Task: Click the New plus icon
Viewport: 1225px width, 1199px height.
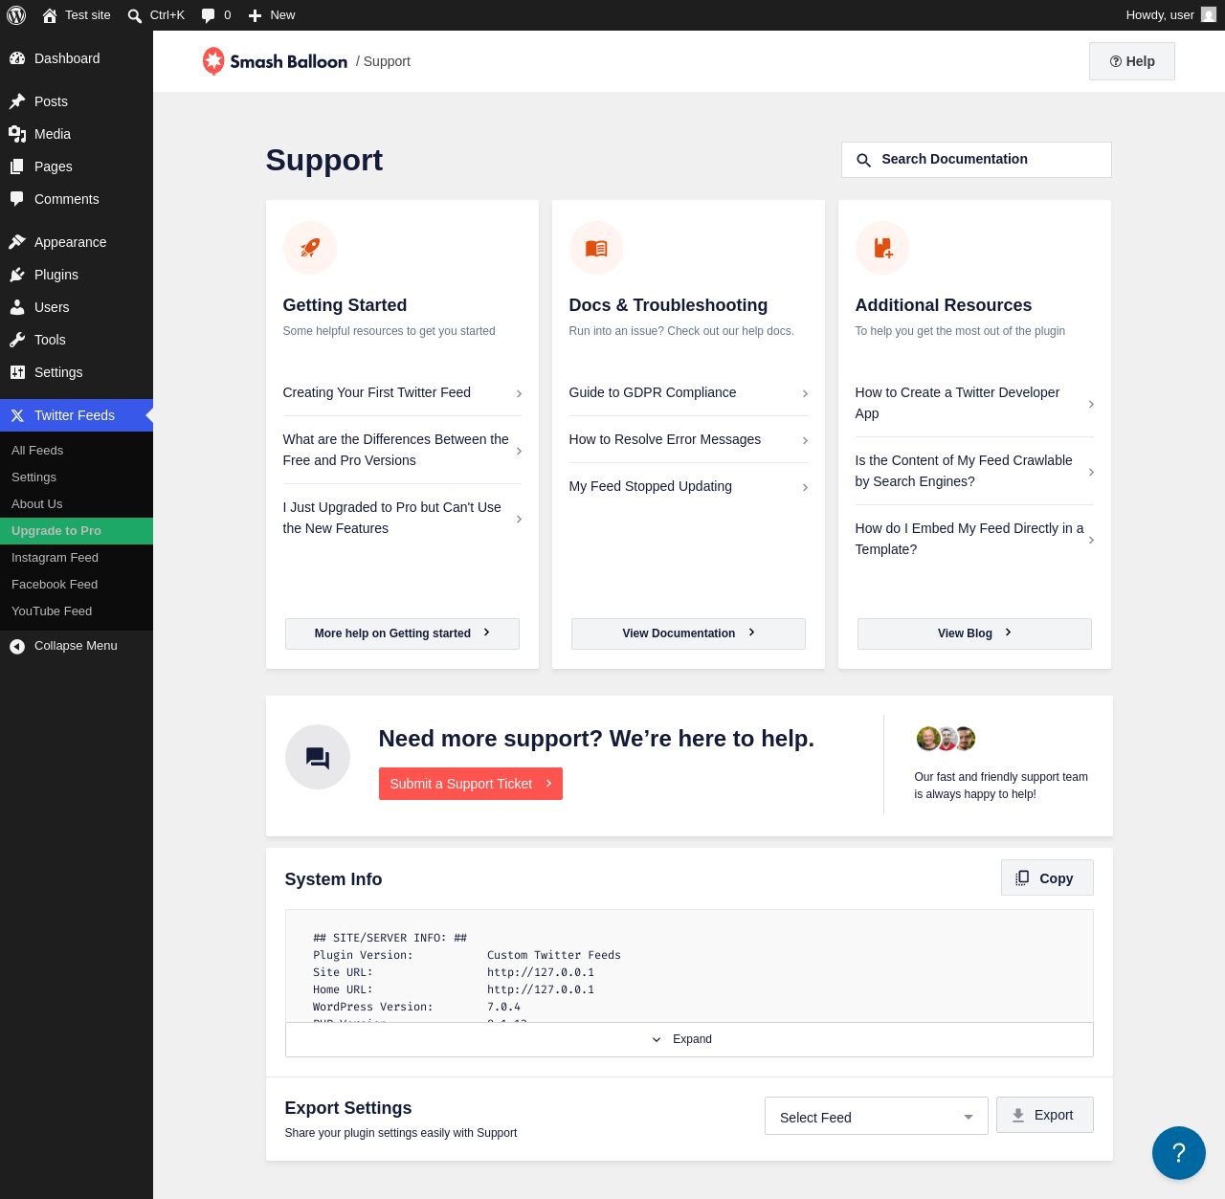Action: (255, 15)
